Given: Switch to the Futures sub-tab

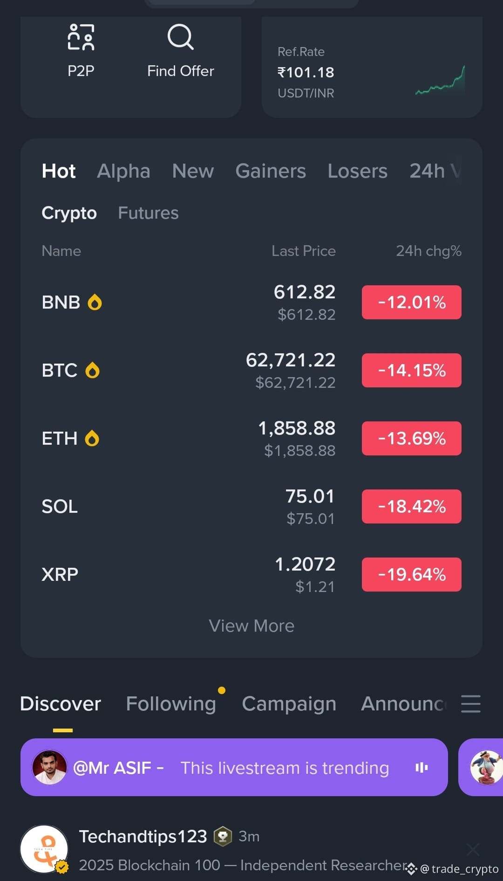Looking at the screenshot, I should tap(148, 213).
